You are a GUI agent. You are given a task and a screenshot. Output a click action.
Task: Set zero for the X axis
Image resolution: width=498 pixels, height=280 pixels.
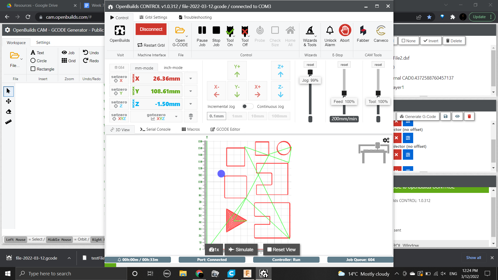[119, 79]
